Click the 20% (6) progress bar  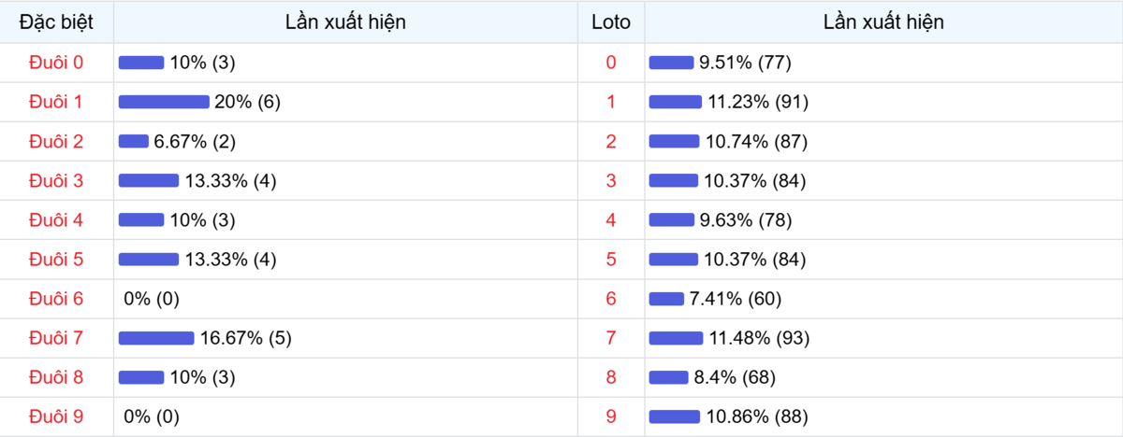[x=164, y=102]
